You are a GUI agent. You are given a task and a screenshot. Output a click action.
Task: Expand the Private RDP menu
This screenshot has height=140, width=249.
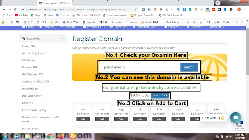(94, 27)
